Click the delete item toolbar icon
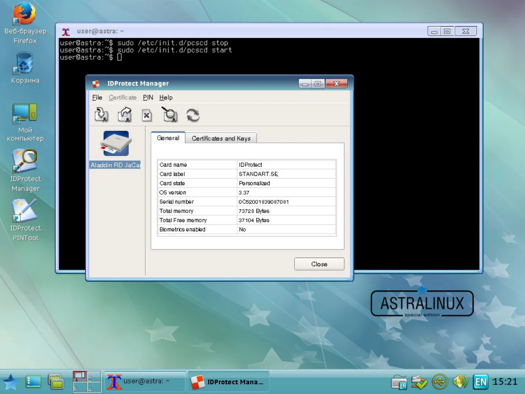Screen dimensions: 525x394 pos(147,115)
